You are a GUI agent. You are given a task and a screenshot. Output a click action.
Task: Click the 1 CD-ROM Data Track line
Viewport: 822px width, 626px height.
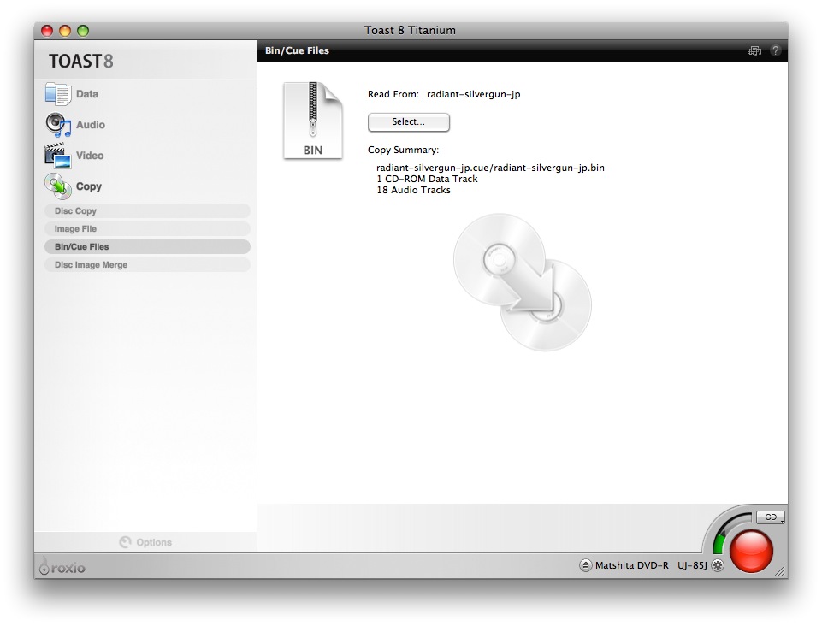(427, 179)
